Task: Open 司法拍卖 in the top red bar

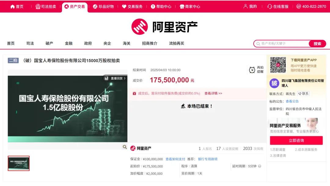Action: point(46,6)
